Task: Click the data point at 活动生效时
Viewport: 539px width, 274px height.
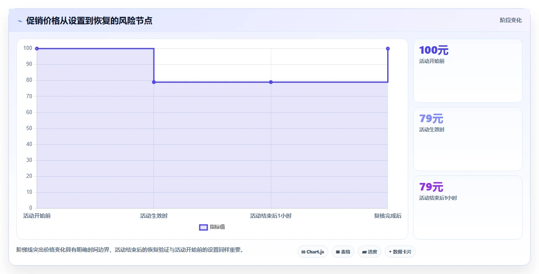Action: pos(154,82)
